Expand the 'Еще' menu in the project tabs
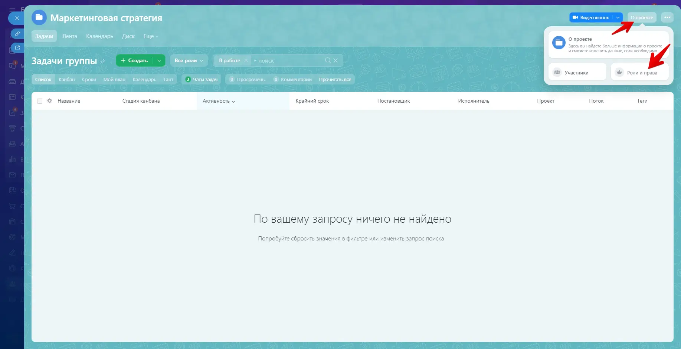This screenshot has height=349, width=681. [150, 36]
